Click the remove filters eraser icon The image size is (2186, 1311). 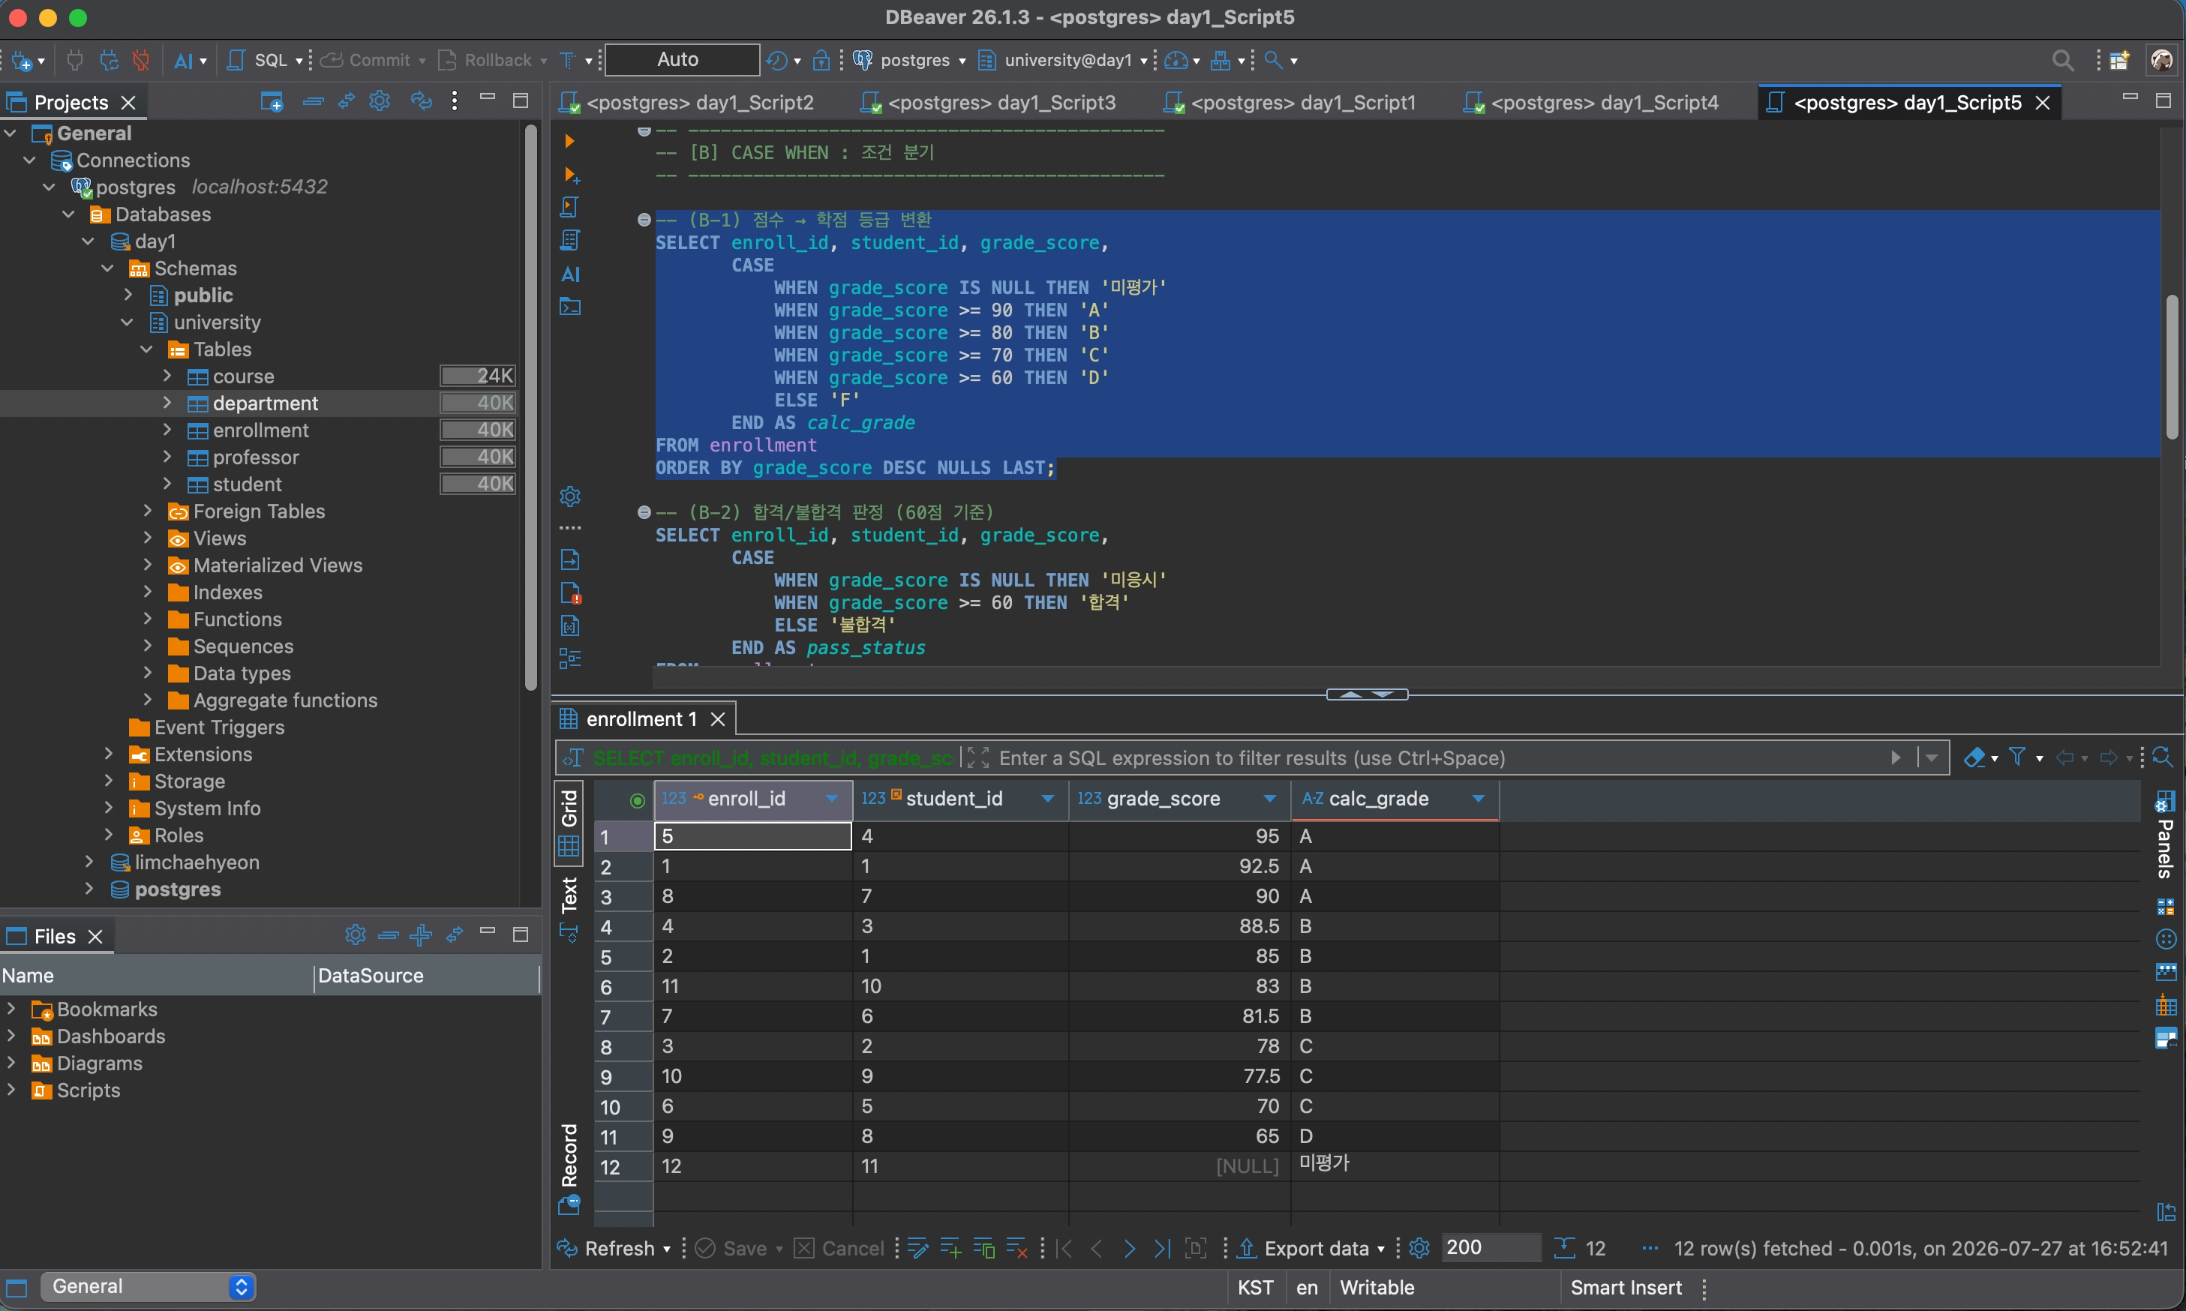coord(1974,758)
